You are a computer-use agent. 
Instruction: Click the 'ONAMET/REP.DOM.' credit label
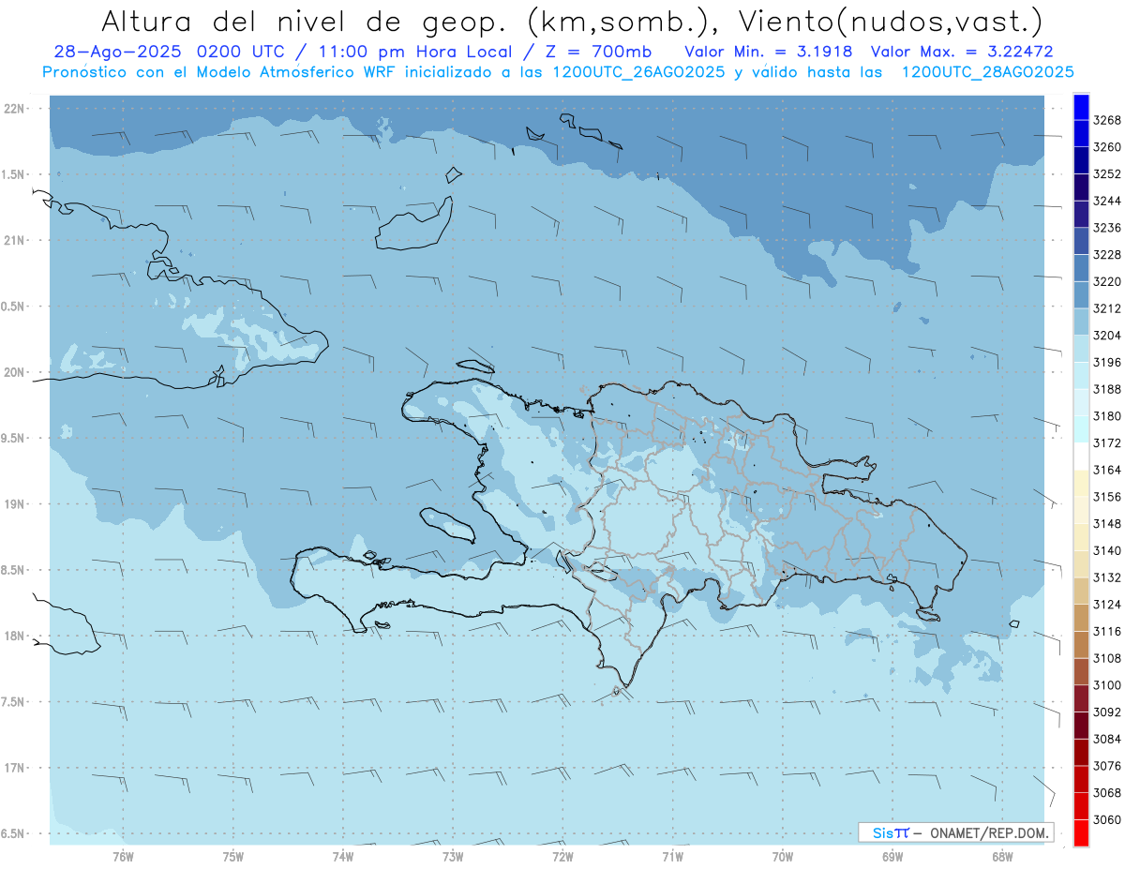[988, 832]
